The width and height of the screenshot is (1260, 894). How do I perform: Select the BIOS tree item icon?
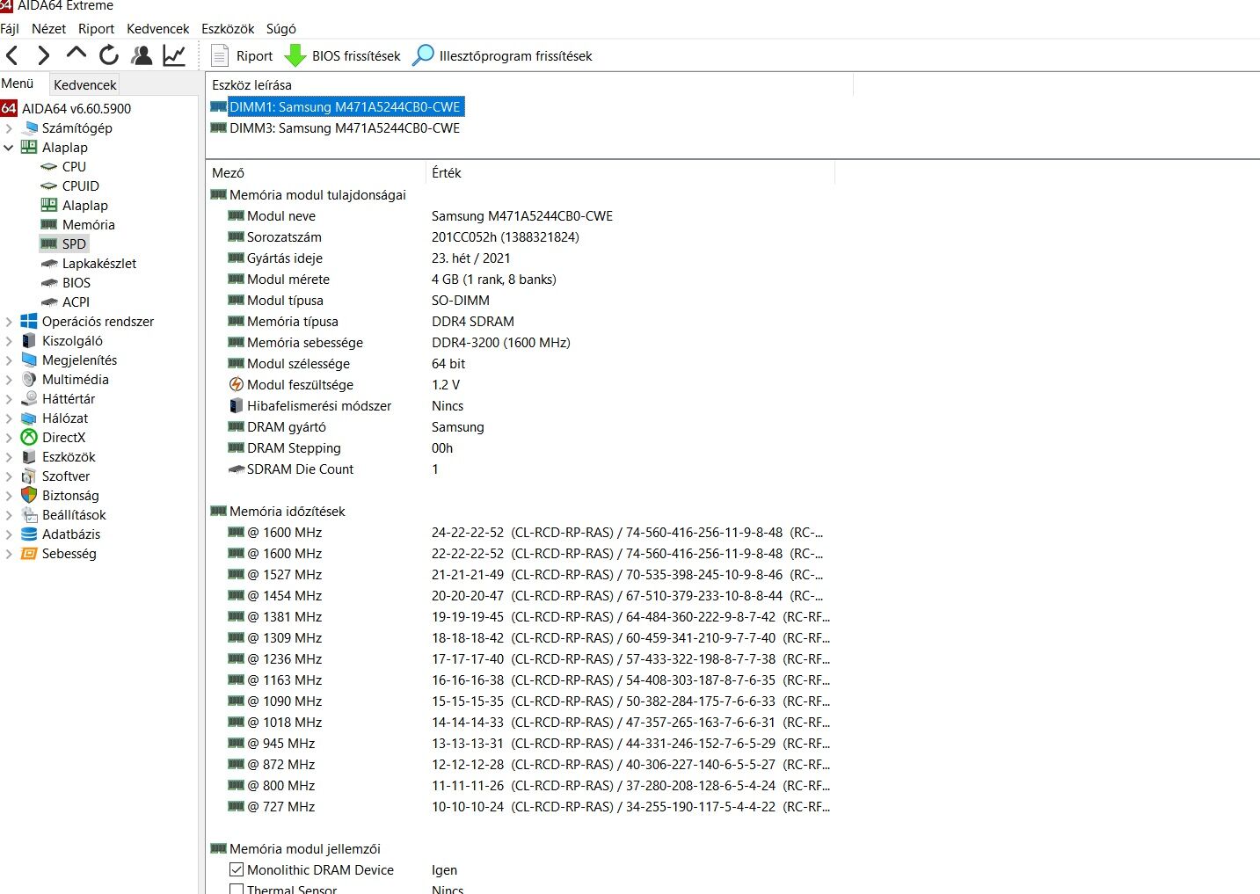pyautogui.click(x=49, y=282)
